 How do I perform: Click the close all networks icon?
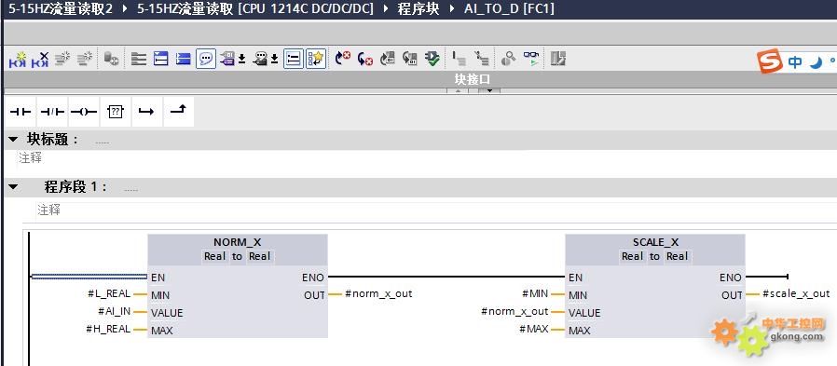point(183,59)
